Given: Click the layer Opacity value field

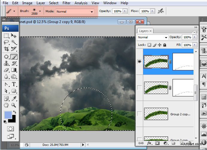Looking at the screenshot, I should pos(187,37).
